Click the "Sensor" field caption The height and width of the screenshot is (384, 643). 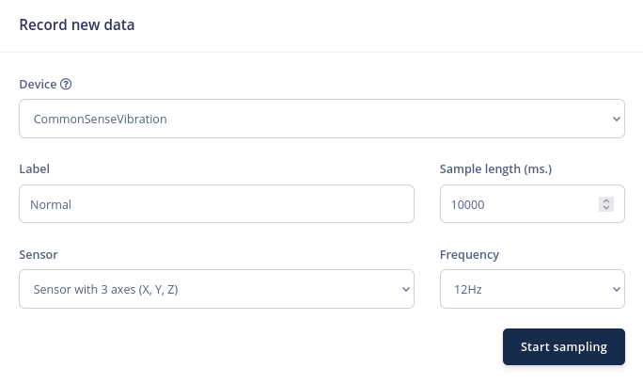[39, 254]
